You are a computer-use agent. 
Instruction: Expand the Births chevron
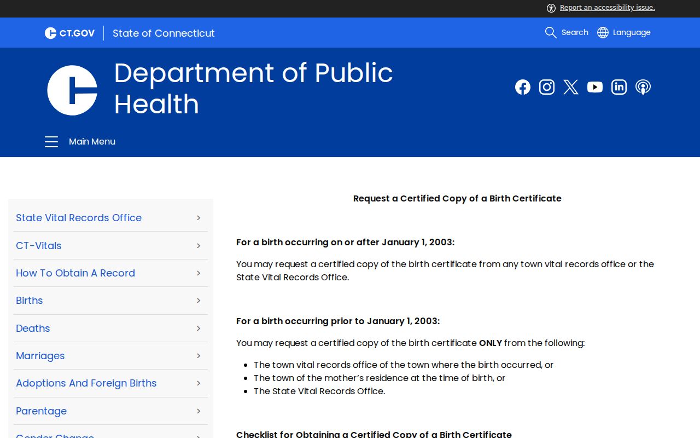click(x=199, y=301)
